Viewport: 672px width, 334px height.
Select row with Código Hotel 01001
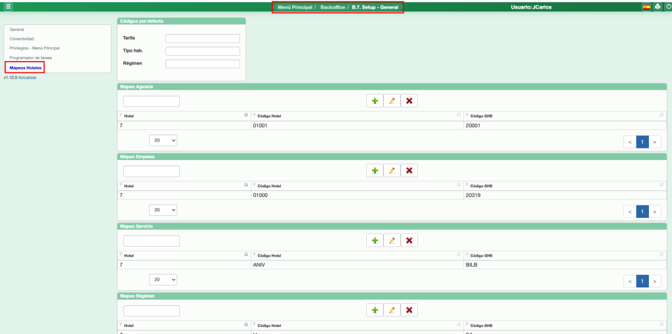392,125
